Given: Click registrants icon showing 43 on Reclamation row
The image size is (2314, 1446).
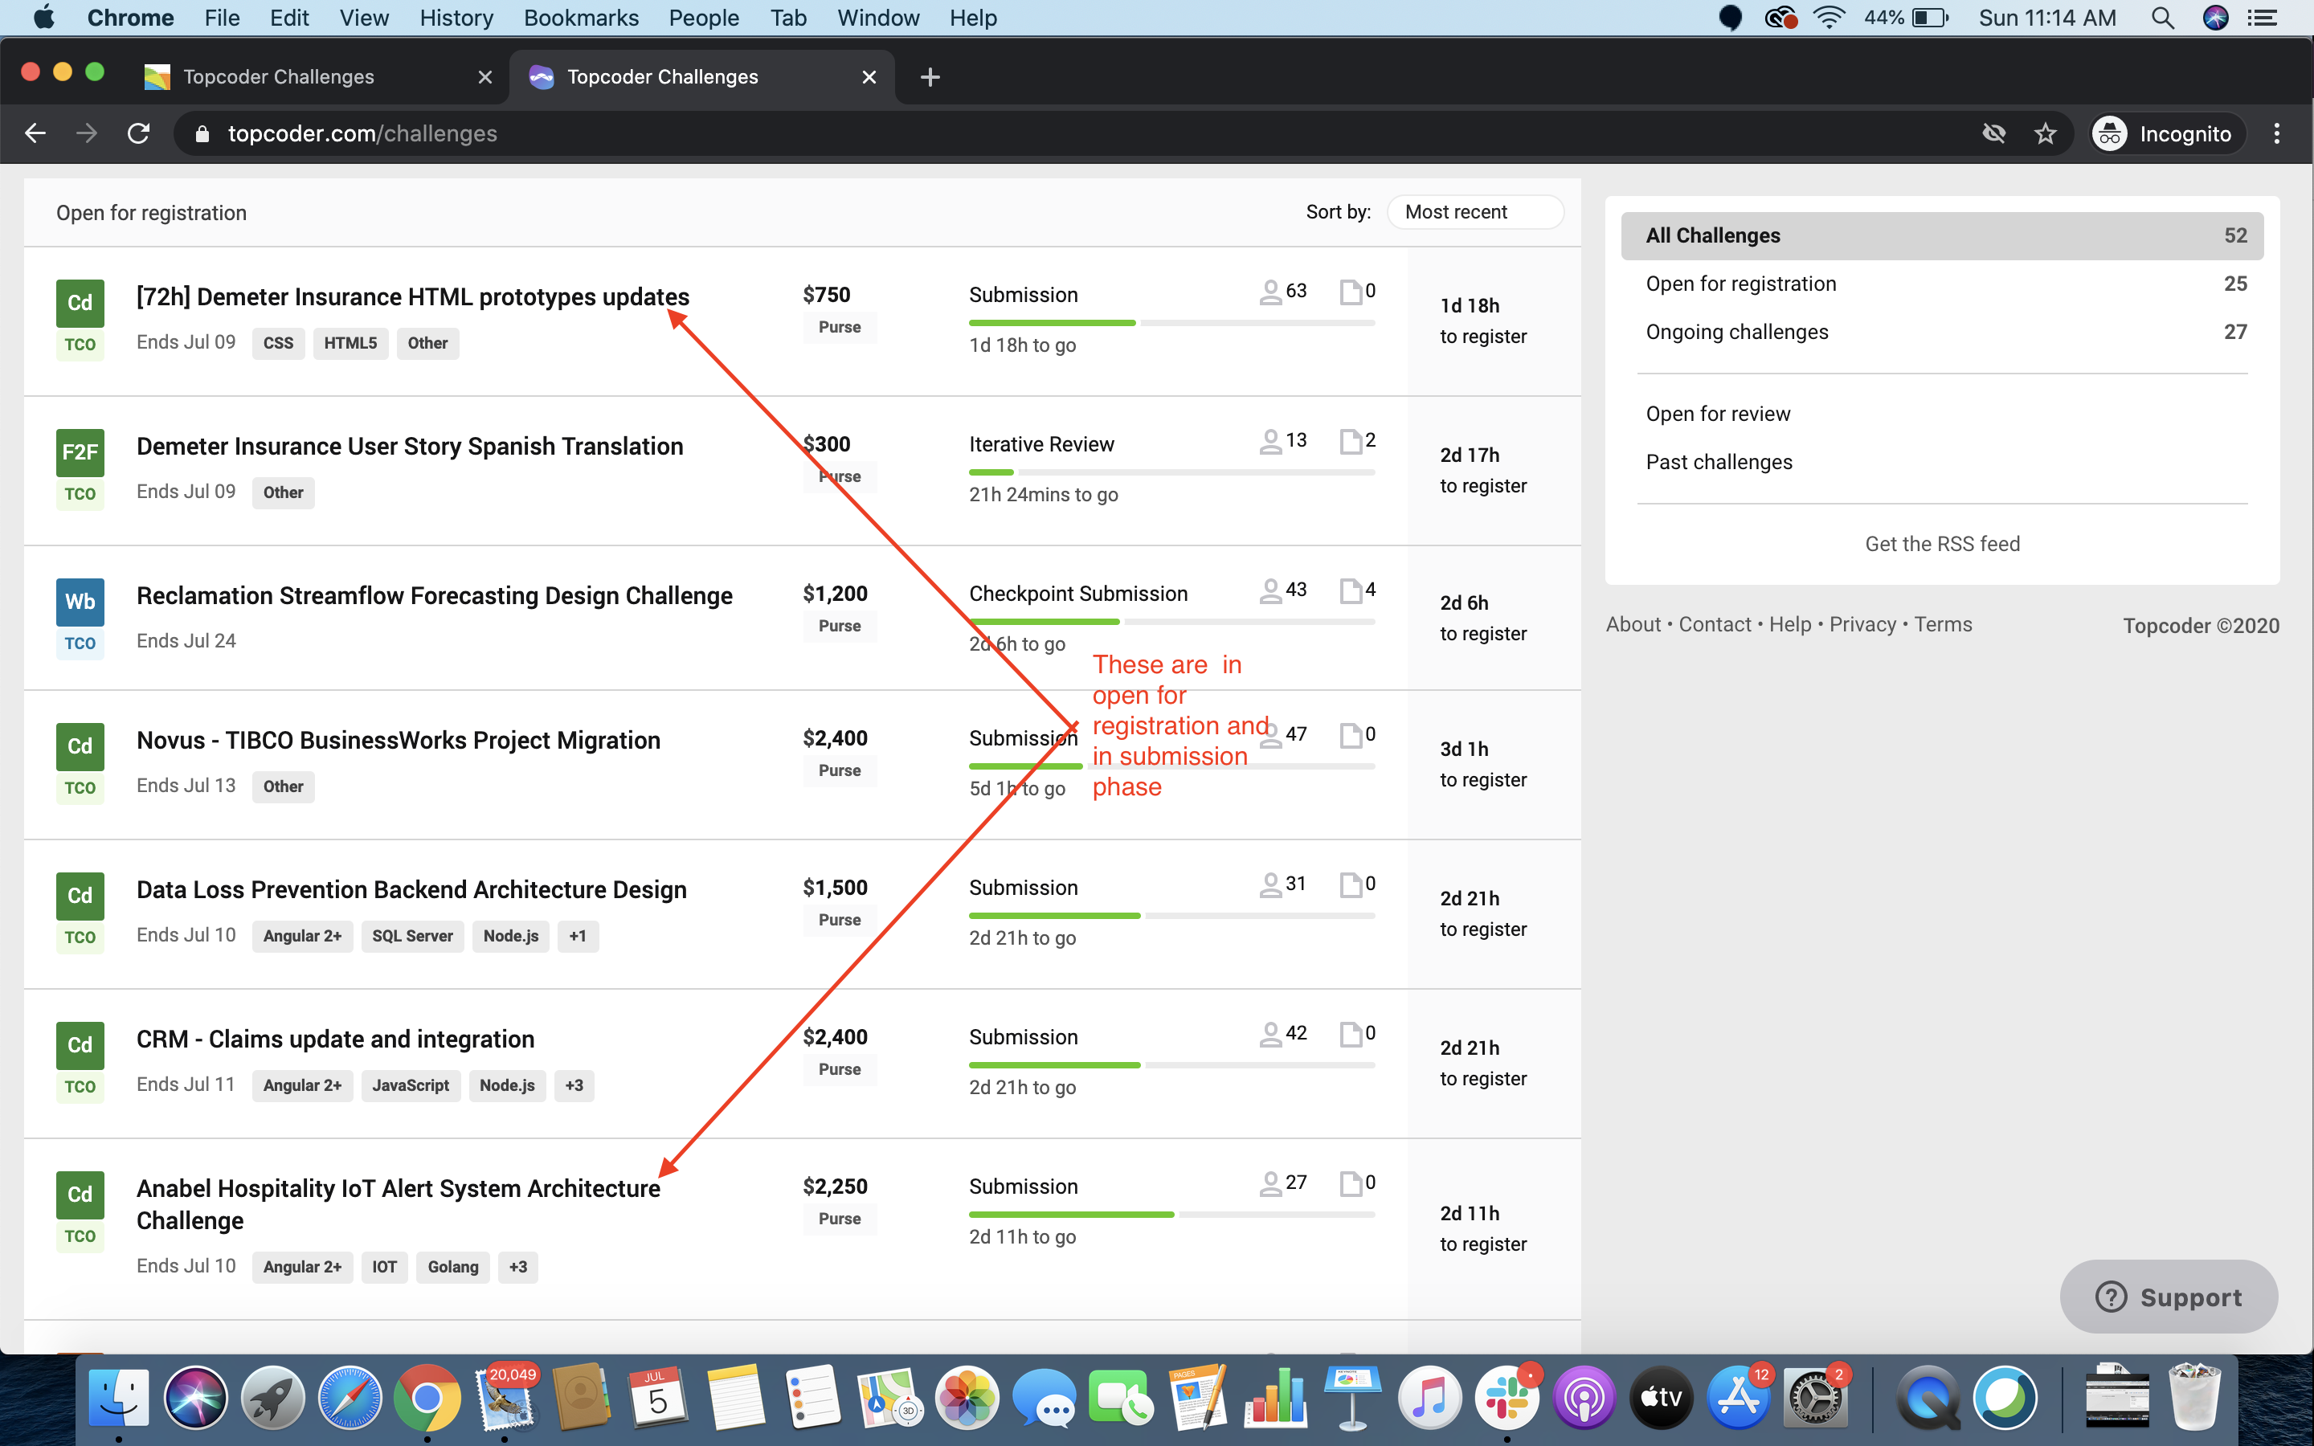Looking at the screenshot, I should pos(1269,590).
